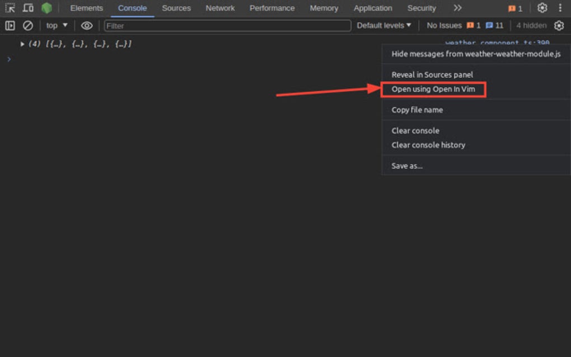
Task: Open the top context dropdown
Action: (57, 26)
